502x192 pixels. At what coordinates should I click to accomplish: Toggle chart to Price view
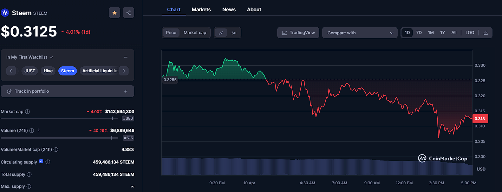(x=171, y=33)
